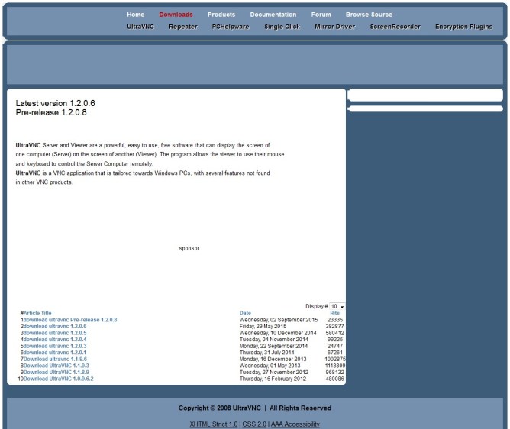
Task: Open the Download UltraVNC 1.0.9.6.2 link
Action: (x=59, y=379)
